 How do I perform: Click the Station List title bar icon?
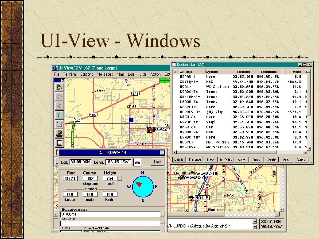[174, 65]
